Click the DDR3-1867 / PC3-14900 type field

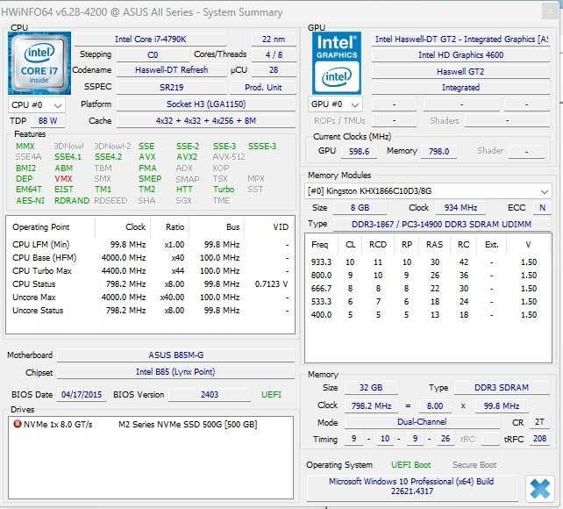[442, 225]
